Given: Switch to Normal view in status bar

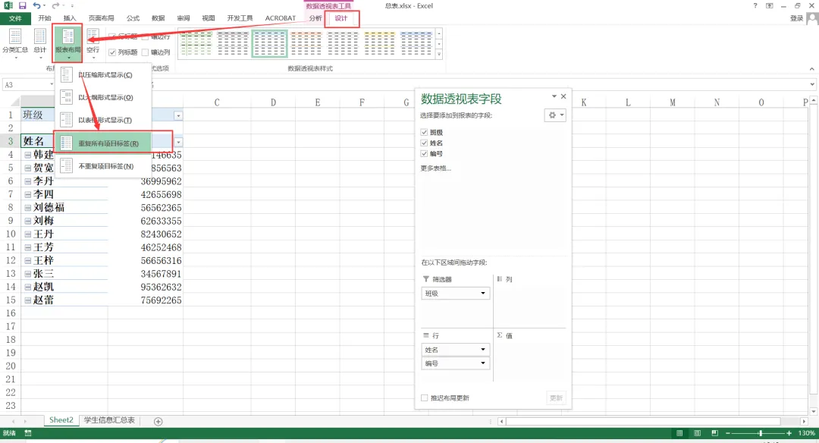Looking at the screenshot, I should (x=679, y=433).
